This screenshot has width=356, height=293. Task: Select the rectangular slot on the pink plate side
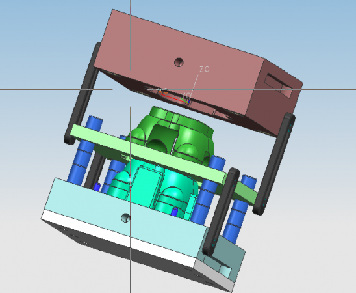pyautogui.click(x=279, y=85)
